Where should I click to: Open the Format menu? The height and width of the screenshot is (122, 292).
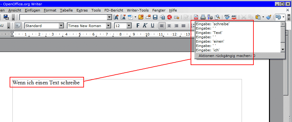pos(50,10)
